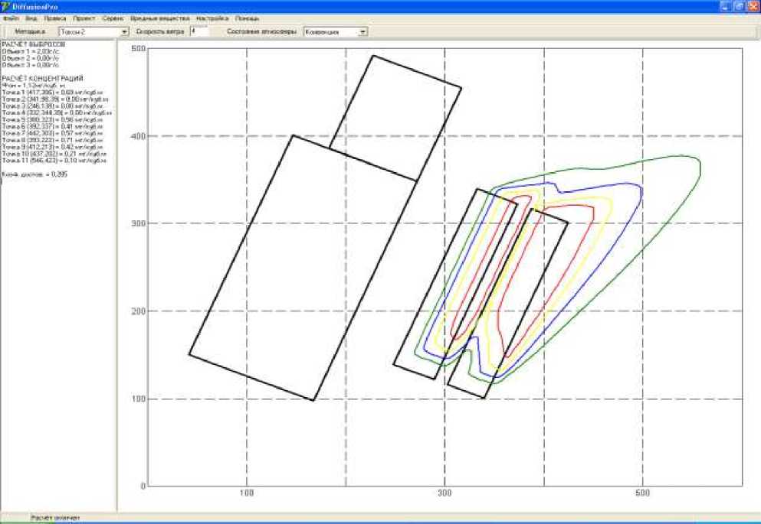The height and width of the screenshot is (524, 761).
Task: Open the Помощь menu
Action: click(x=247, y=17)
